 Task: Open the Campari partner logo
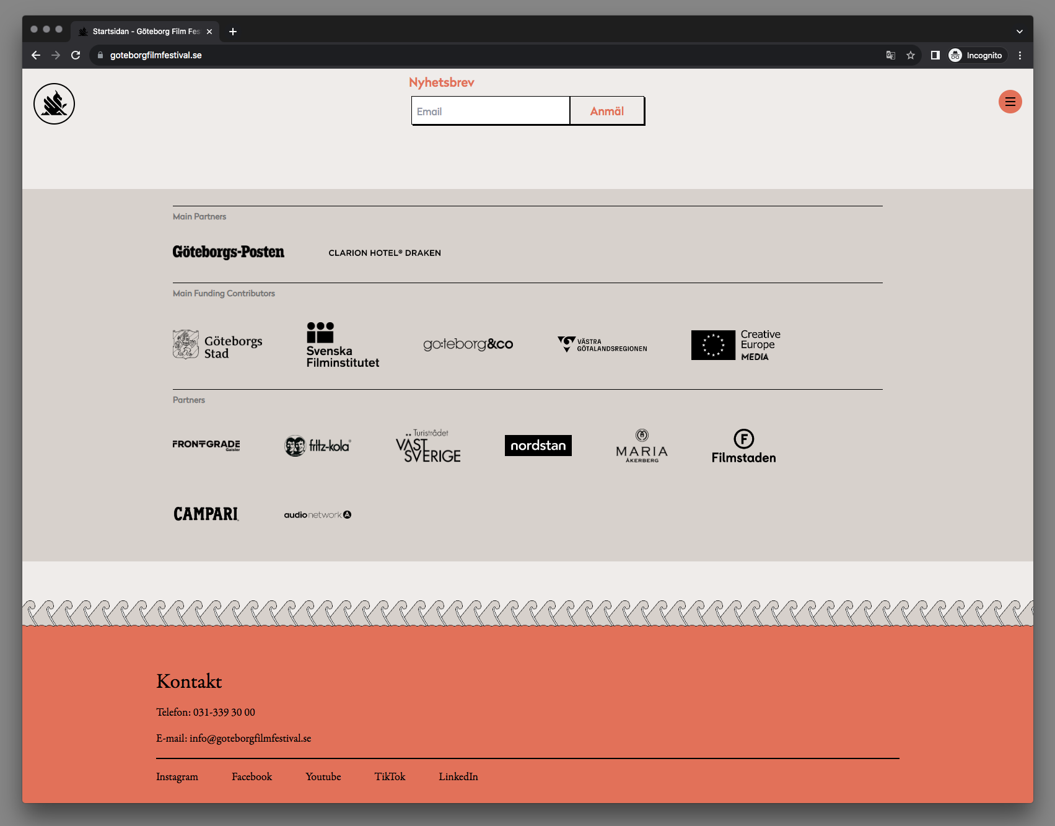pyautogui.click(x=206, y=514)
